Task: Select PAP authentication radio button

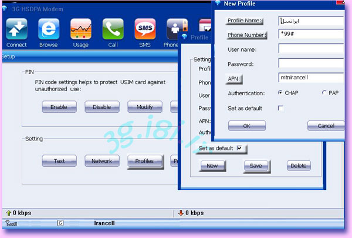Action: (324, 92)
